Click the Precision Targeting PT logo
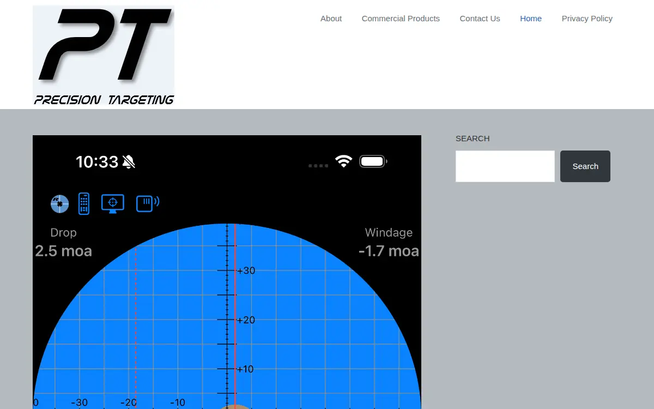 pyautogui.click(x=104, y=56)
